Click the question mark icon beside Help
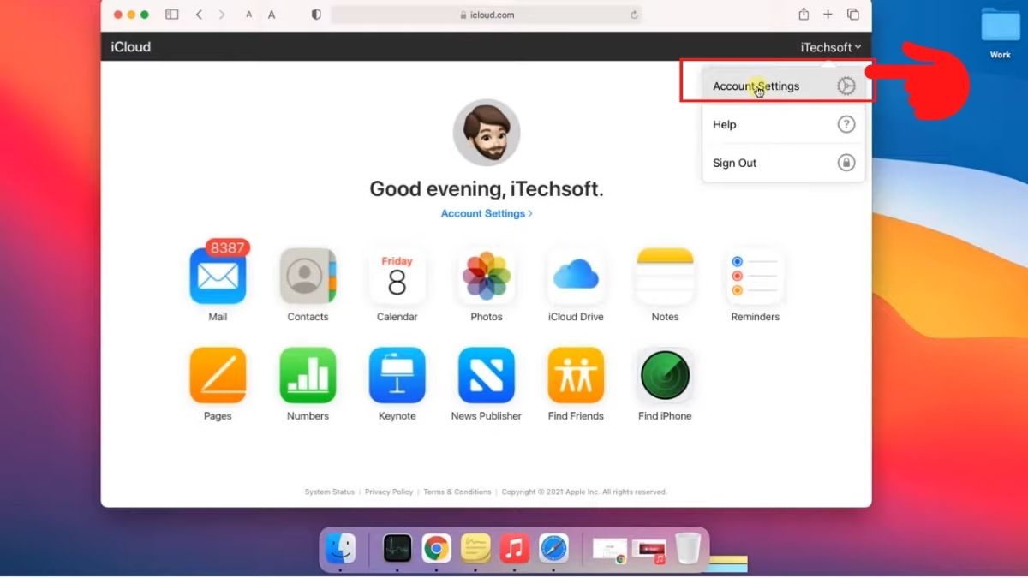Image resolution: width=1028 pixels, height=578 pixels. (x=846, y=124)
